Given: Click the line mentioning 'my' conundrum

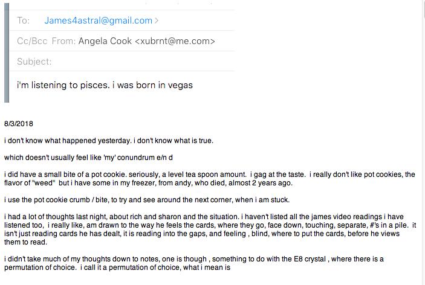Looking at the screenshot, I should (x=88, y=158).
